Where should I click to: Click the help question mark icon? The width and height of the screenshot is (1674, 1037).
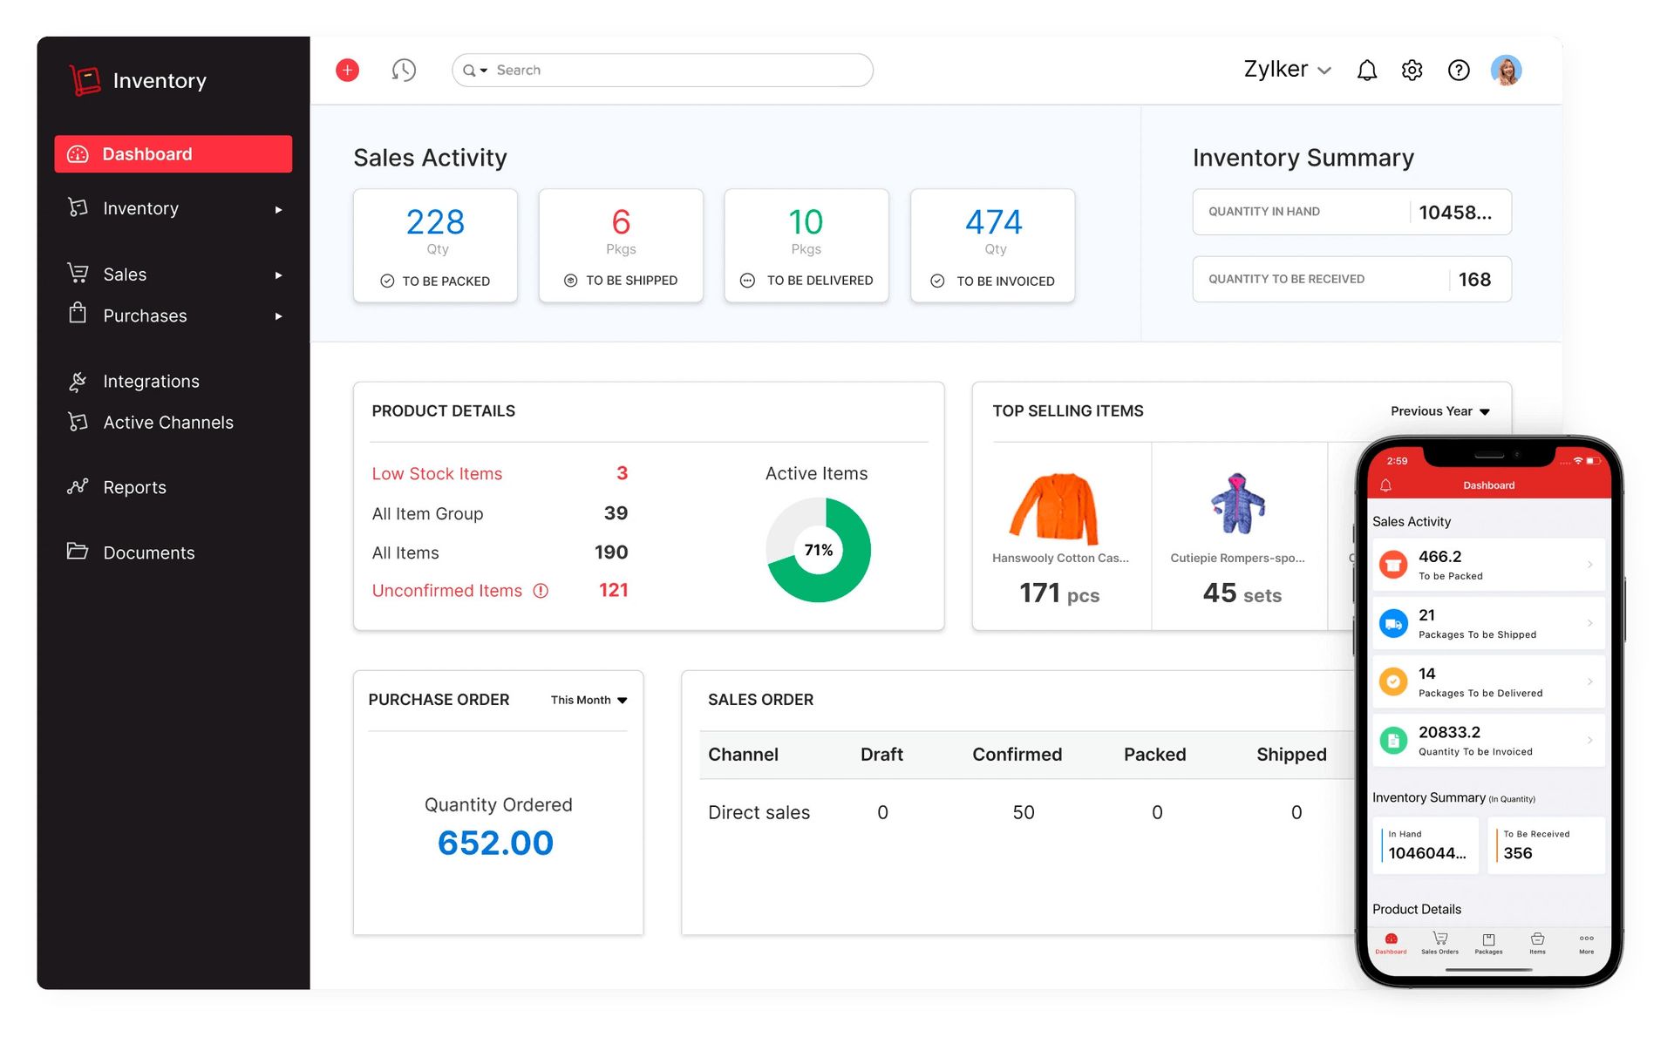pos(1458,70)
